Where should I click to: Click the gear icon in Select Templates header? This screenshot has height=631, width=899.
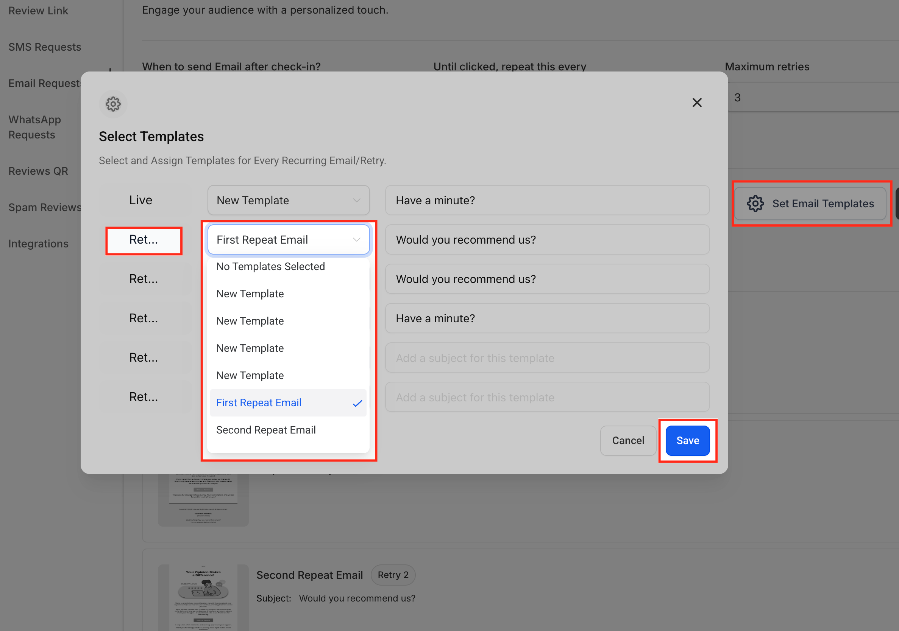pyautogui.click(x=113, y=104)
